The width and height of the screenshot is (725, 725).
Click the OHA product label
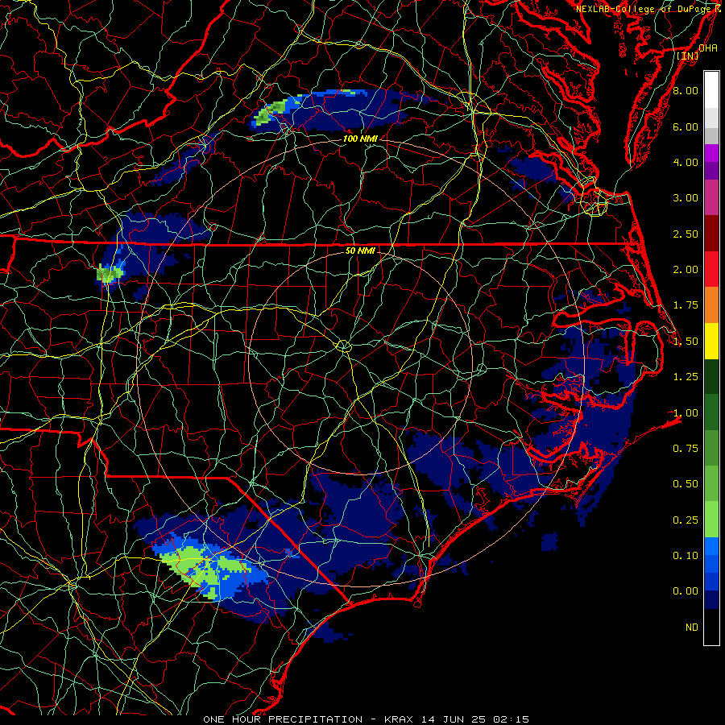click(707, 48)
